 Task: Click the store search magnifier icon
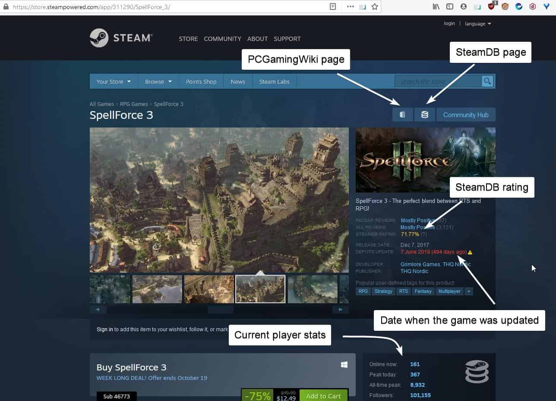pos(487,81)
